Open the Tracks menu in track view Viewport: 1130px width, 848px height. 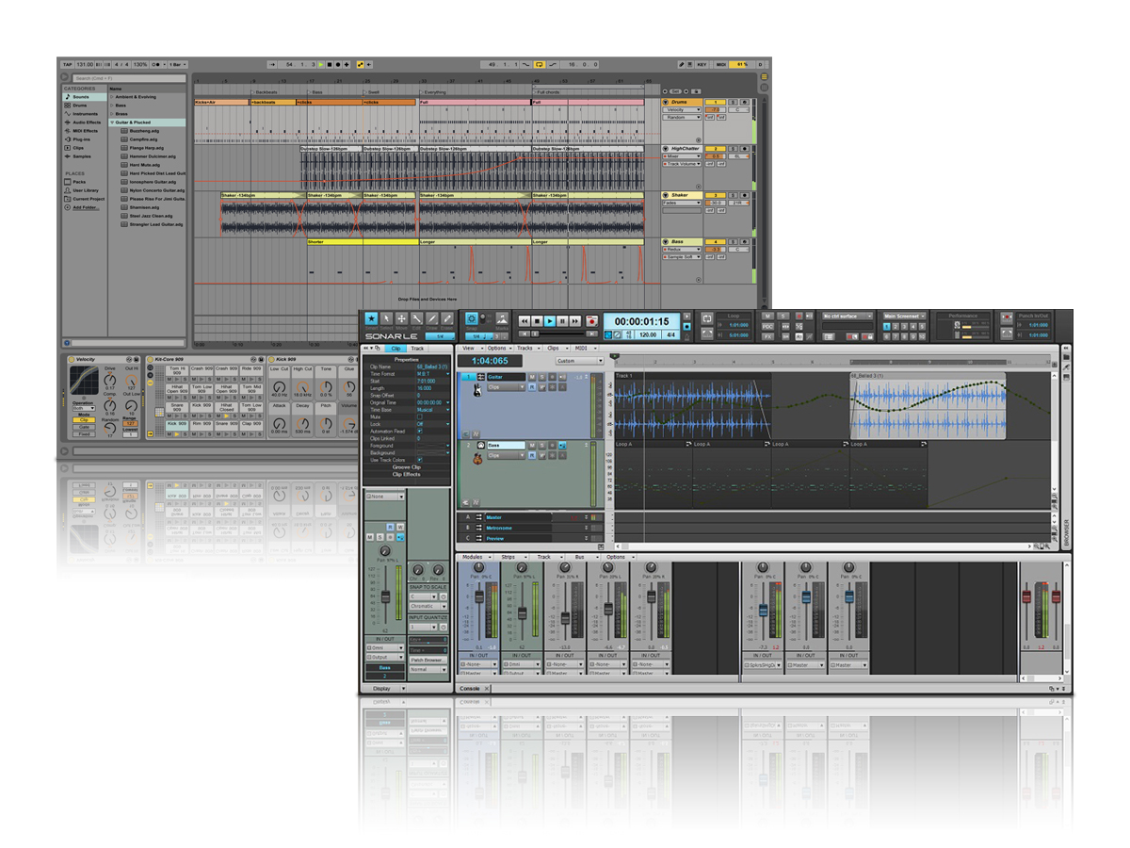525,349
